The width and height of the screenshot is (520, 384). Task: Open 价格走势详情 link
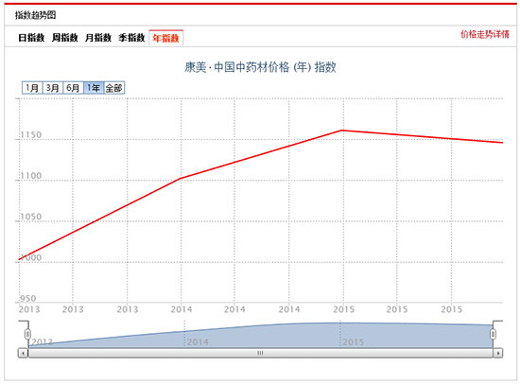[484, 34]
